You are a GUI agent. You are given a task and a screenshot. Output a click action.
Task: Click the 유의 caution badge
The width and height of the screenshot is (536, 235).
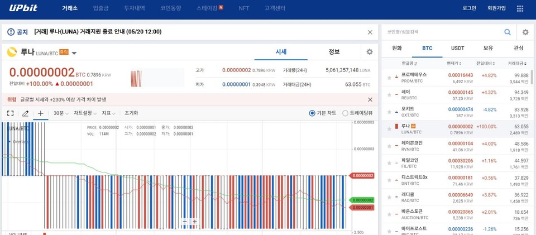pyautogui.click(x=64, y=52)
